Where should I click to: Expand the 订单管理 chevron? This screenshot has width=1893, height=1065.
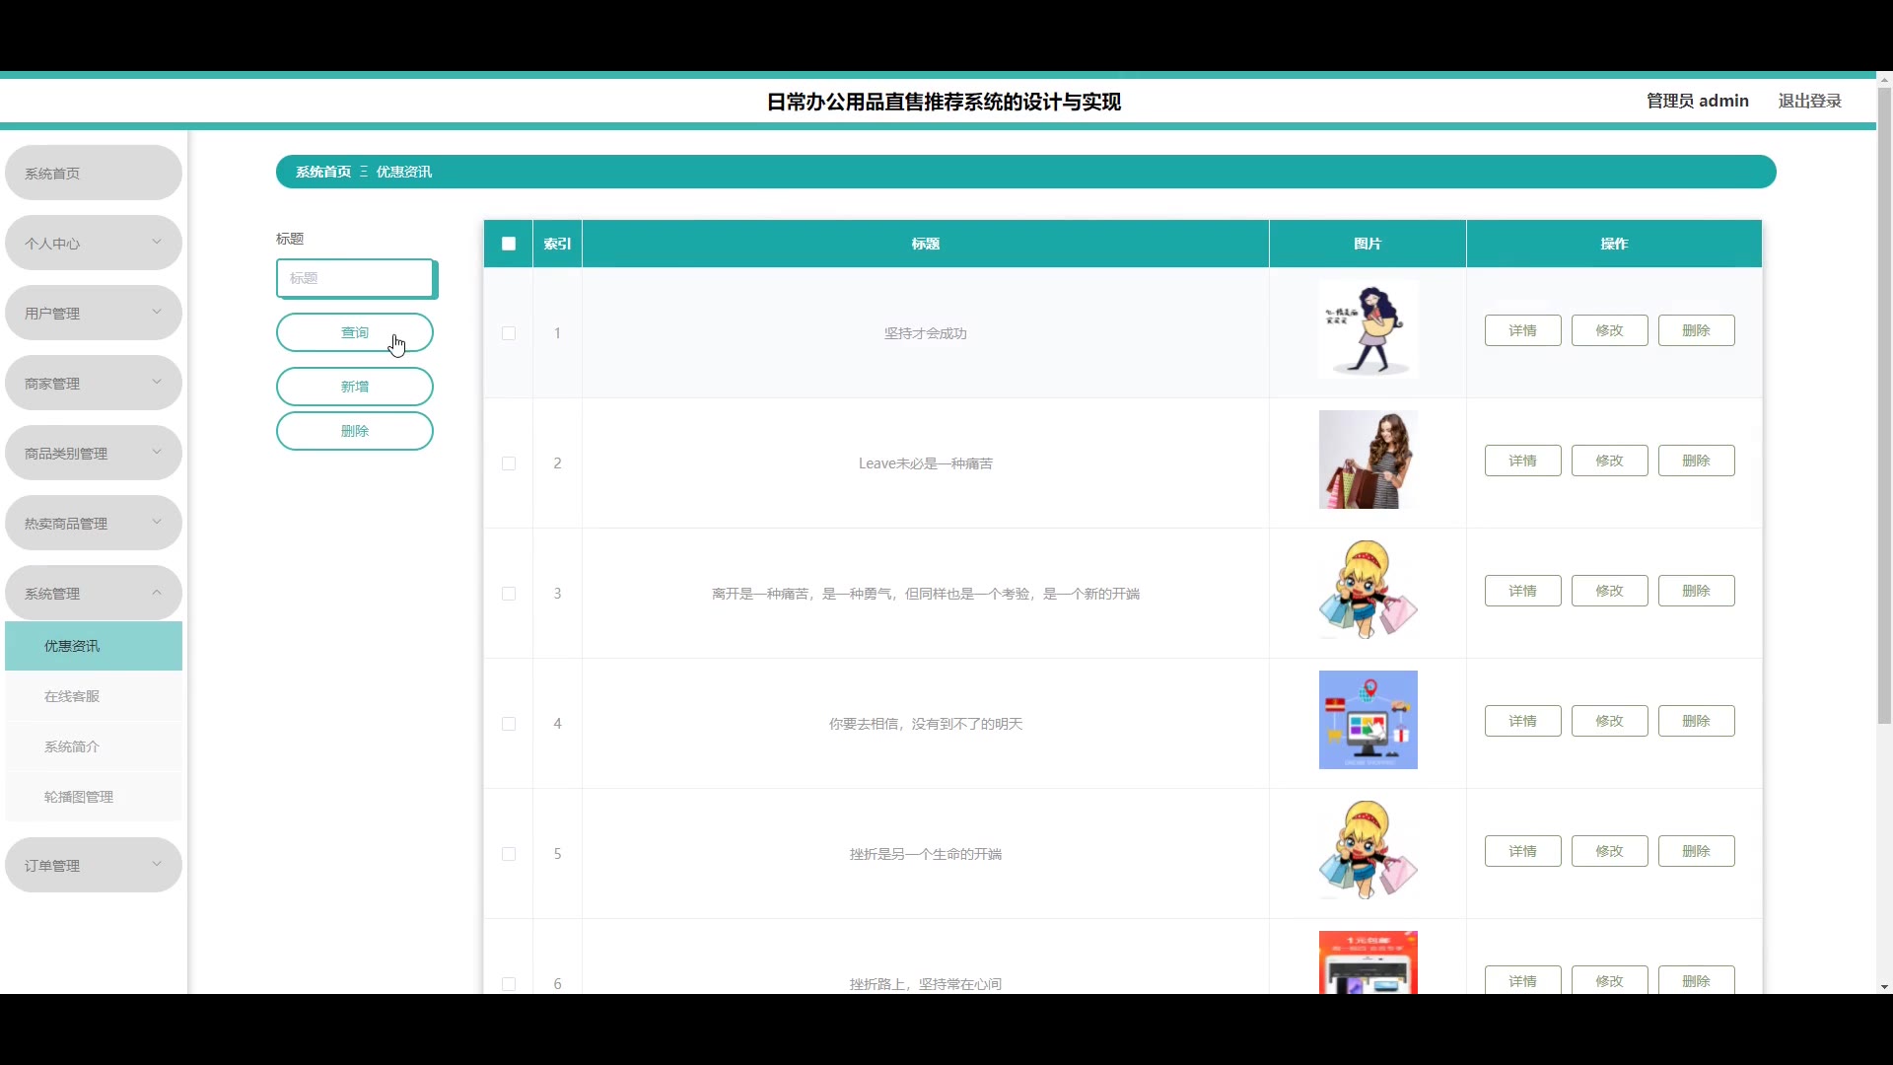click(x=157, y=864)
